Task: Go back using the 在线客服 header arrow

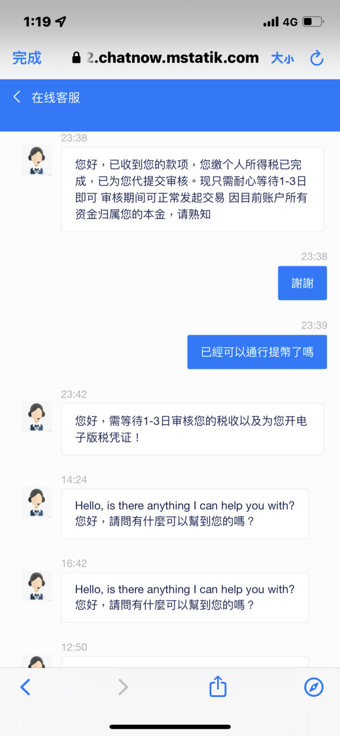Action: coord(17,97)
